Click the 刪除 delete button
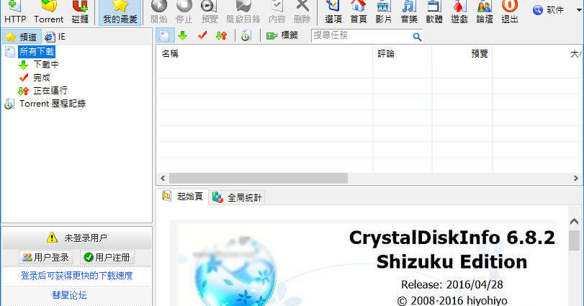The height and width of the screenshot is (306, 584). click(x=302, y=12)
